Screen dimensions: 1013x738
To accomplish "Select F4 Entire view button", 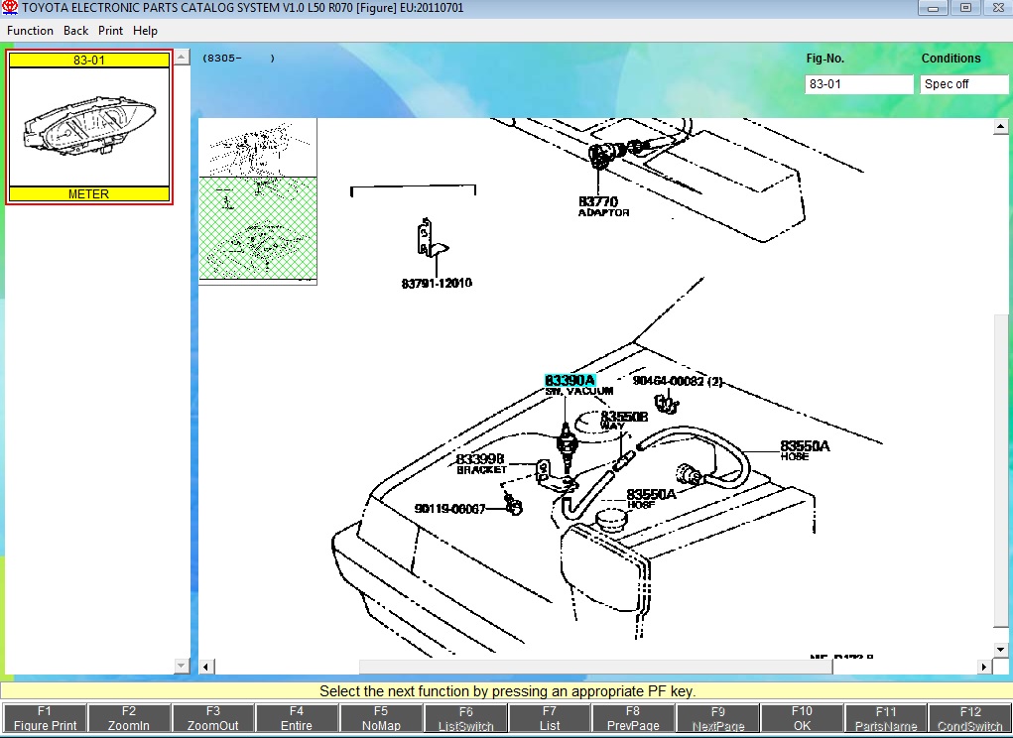I will (x=297, y=718).
